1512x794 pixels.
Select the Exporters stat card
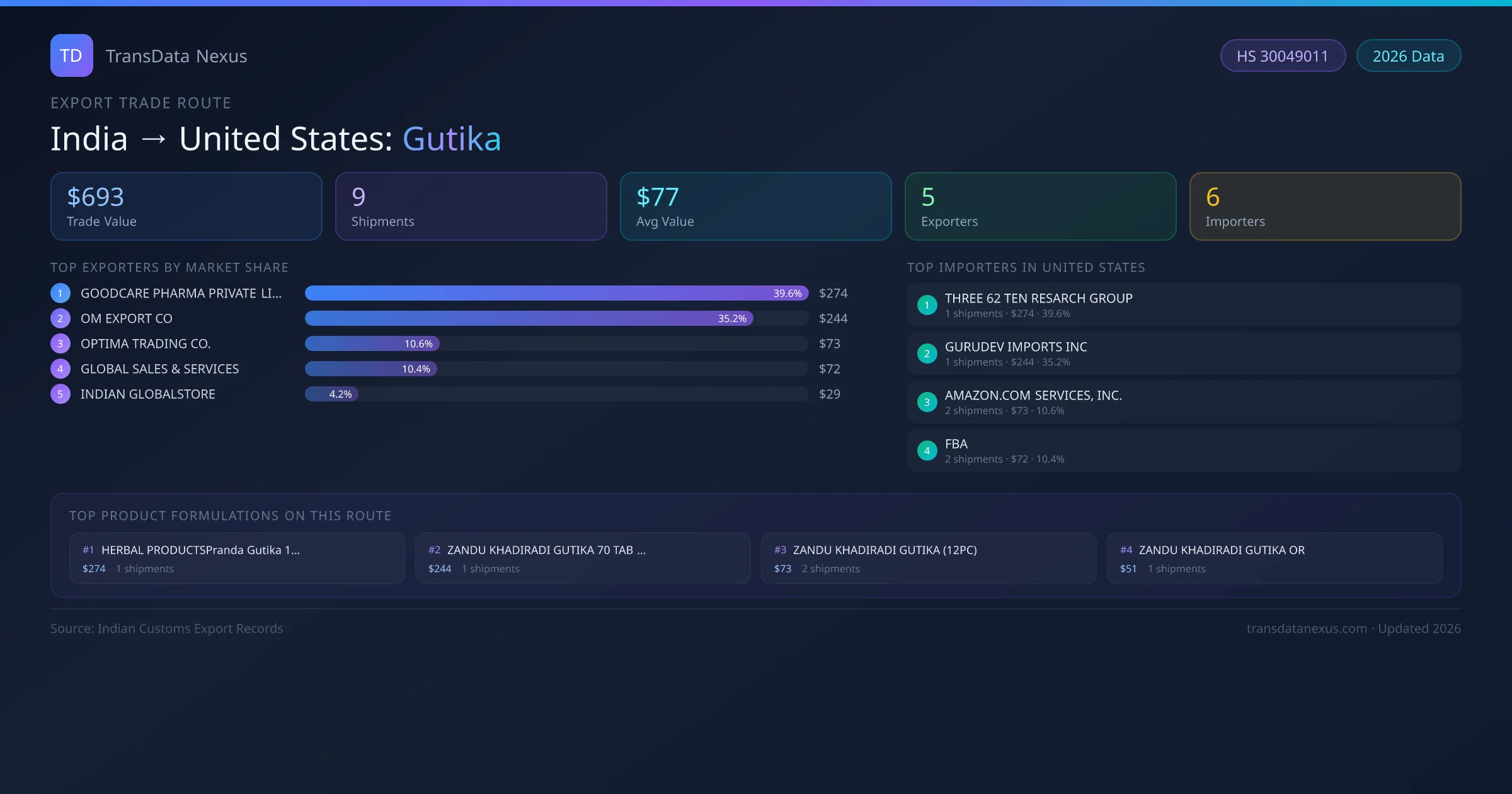1040,206
